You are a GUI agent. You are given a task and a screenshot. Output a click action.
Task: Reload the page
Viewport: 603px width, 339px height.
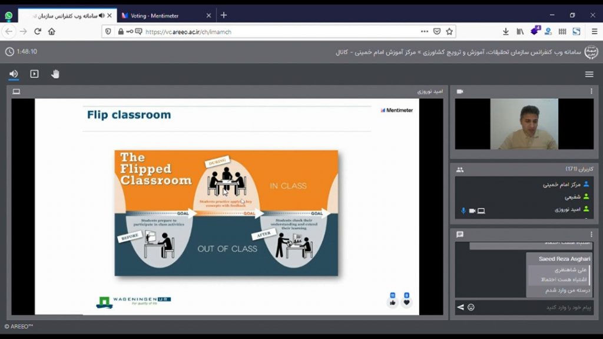(x=38, y=32)
